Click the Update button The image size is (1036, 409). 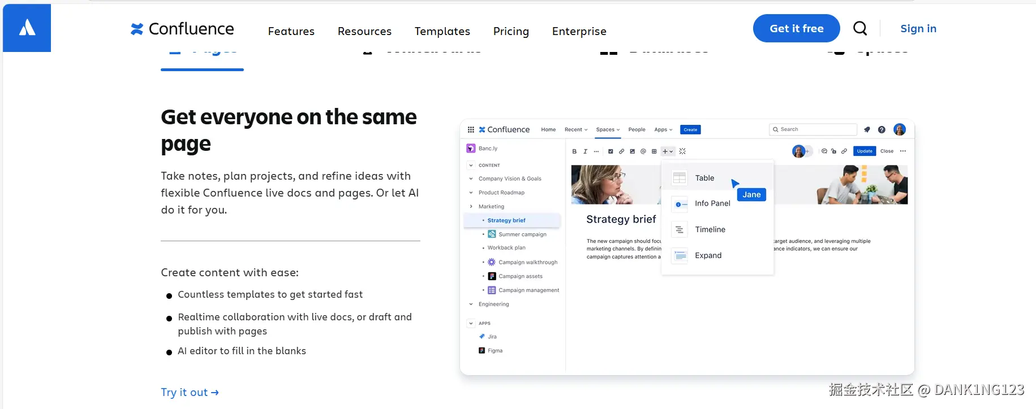(865, 151)
